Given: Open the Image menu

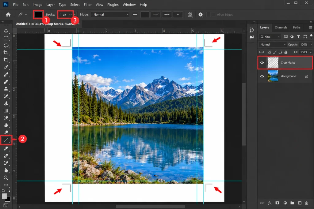Looking at the screenshot, I should click(x=37, y=5).
